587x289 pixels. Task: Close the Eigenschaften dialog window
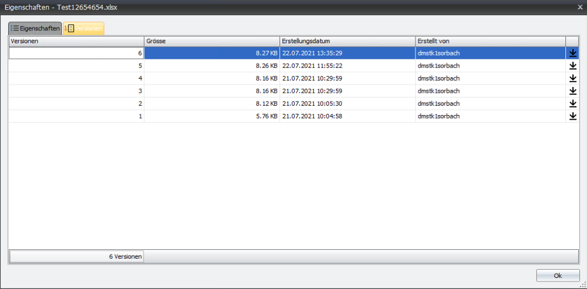(x=581, y=7)
